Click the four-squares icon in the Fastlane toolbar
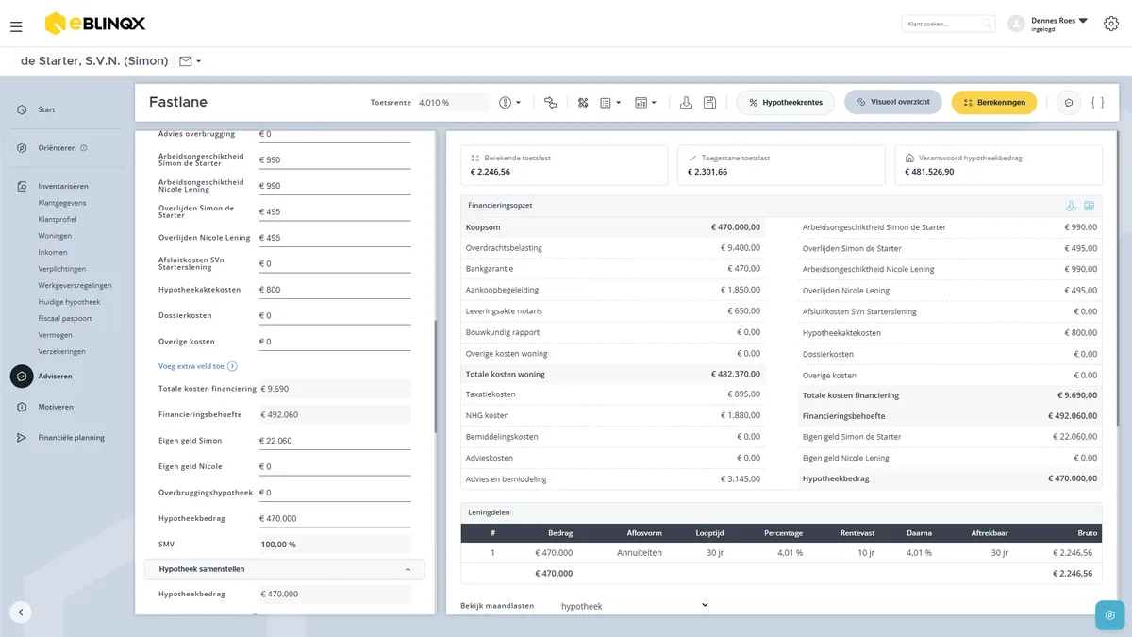This screenshot has width=1132, height=637. 583,103
